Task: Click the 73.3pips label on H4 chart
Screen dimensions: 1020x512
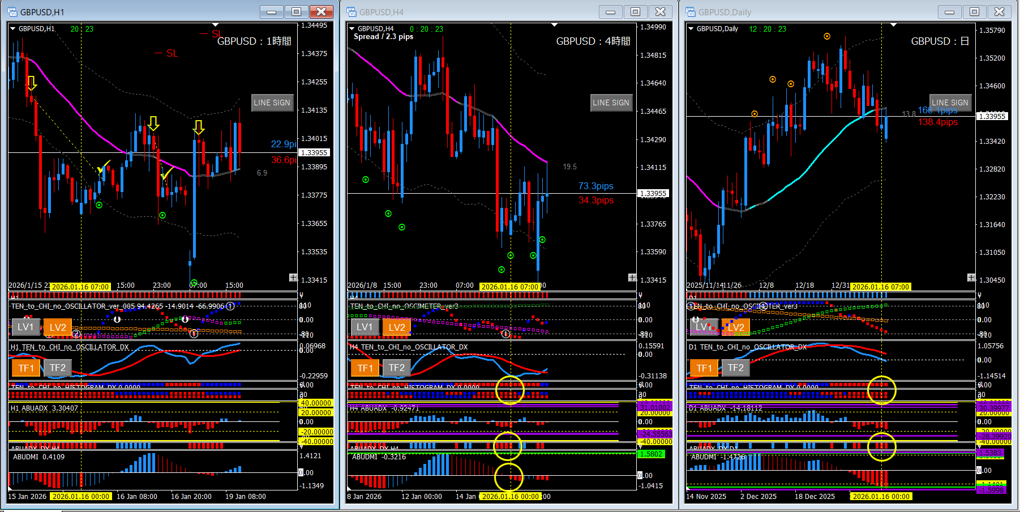Action: pyautogui.click(x=595, y=186)
